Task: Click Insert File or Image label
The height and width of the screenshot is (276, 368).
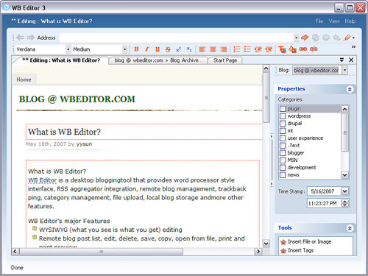Action: 310,241
